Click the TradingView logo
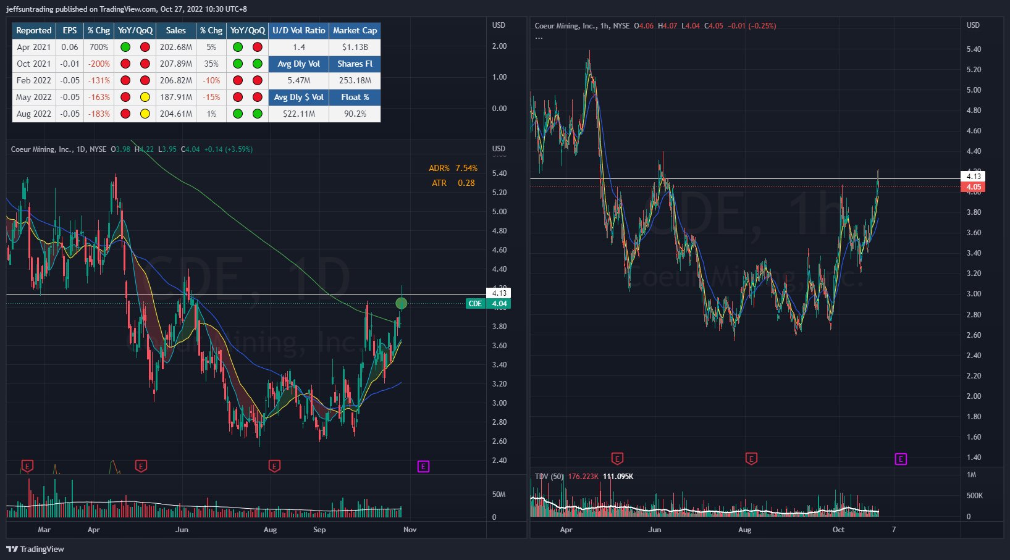This screenshot has height=560, width=1010. (x=35, y=549)
